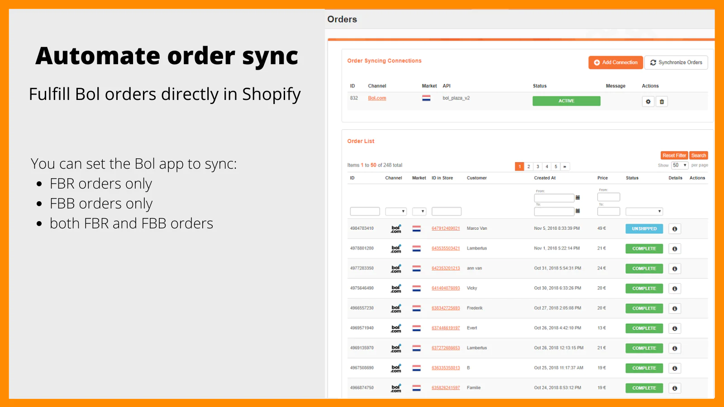Click COMPLETE status of Vicky order
Screen dimensions: 724x407
pyautogui.click(x=644, y=289)
